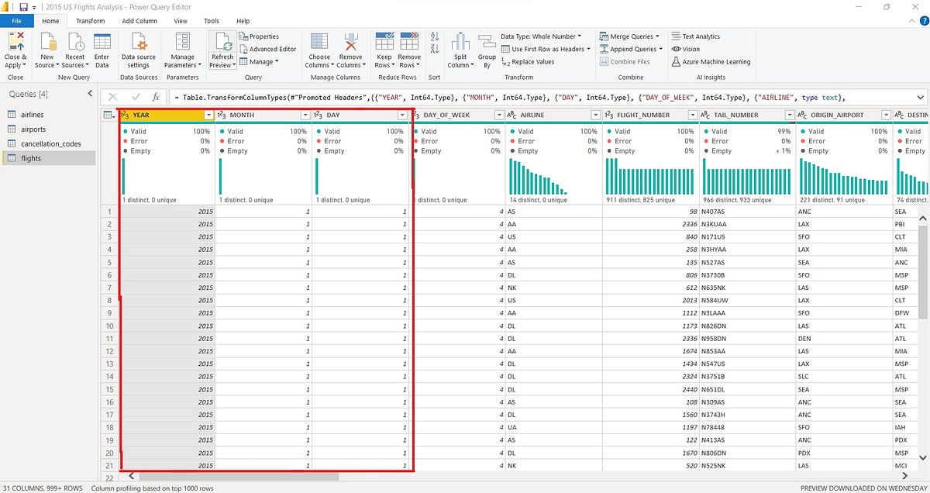The image size is (930, 493).
Task: Open the File menu
Action: [16, 21]
